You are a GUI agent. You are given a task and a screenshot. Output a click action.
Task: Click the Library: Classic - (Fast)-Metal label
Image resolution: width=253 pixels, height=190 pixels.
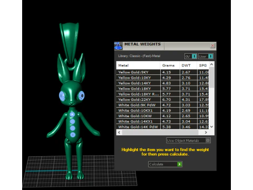click(x=139, y=56)
